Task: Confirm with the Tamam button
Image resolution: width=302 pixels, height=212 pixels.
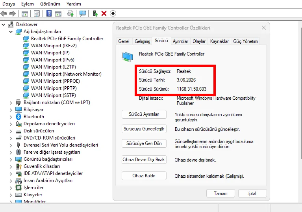Action: click(220, 193)
